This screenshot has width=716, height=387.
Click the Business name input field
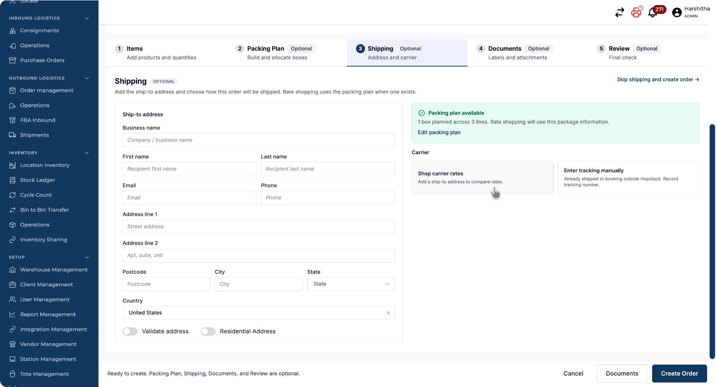pos(259,140)
